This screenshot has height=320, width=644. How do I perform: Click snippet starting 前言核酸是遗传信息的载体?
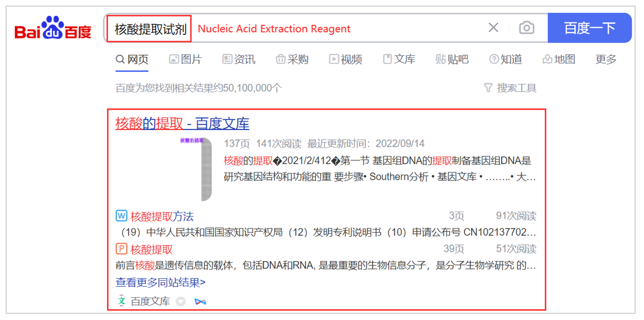[326, 266]
